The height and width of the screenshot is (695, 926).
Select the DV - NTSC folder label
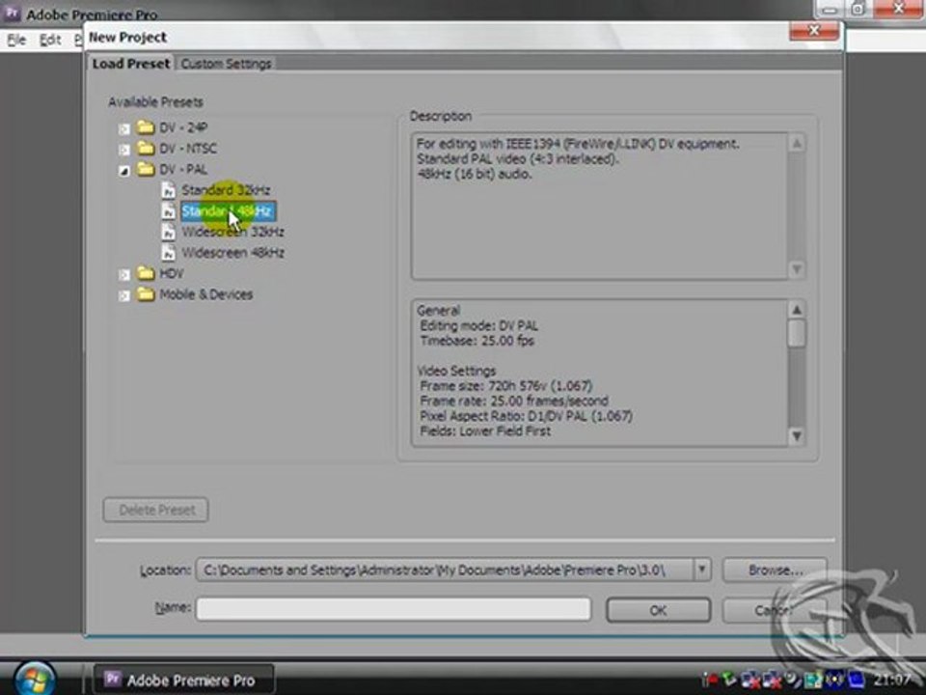[x=188, y=148]
